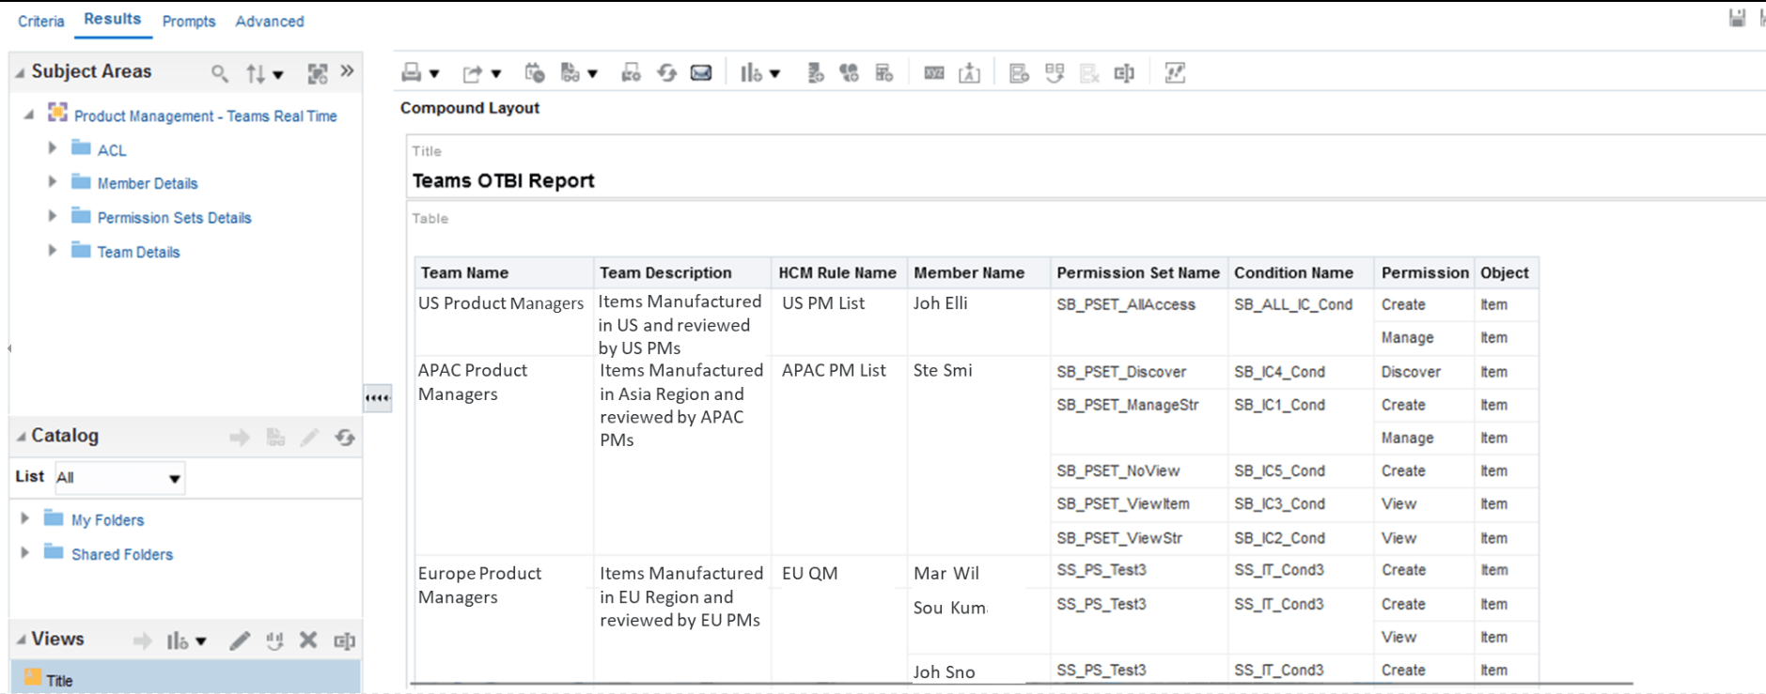The image size is (1766, 694).
Task: Click the refresh icon in the Catalog panel
Action: [345, 437]
